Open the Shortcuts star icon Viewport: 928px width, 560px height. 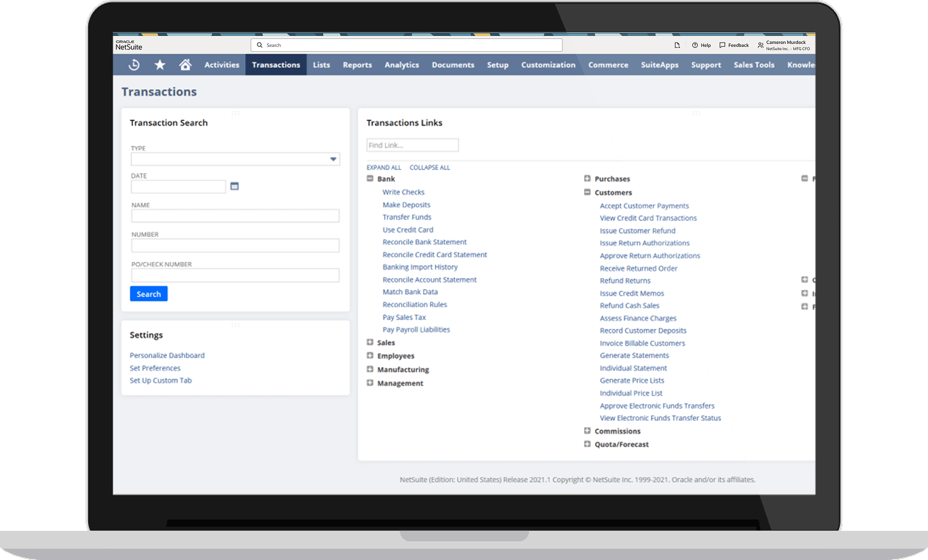click(160, 65)
